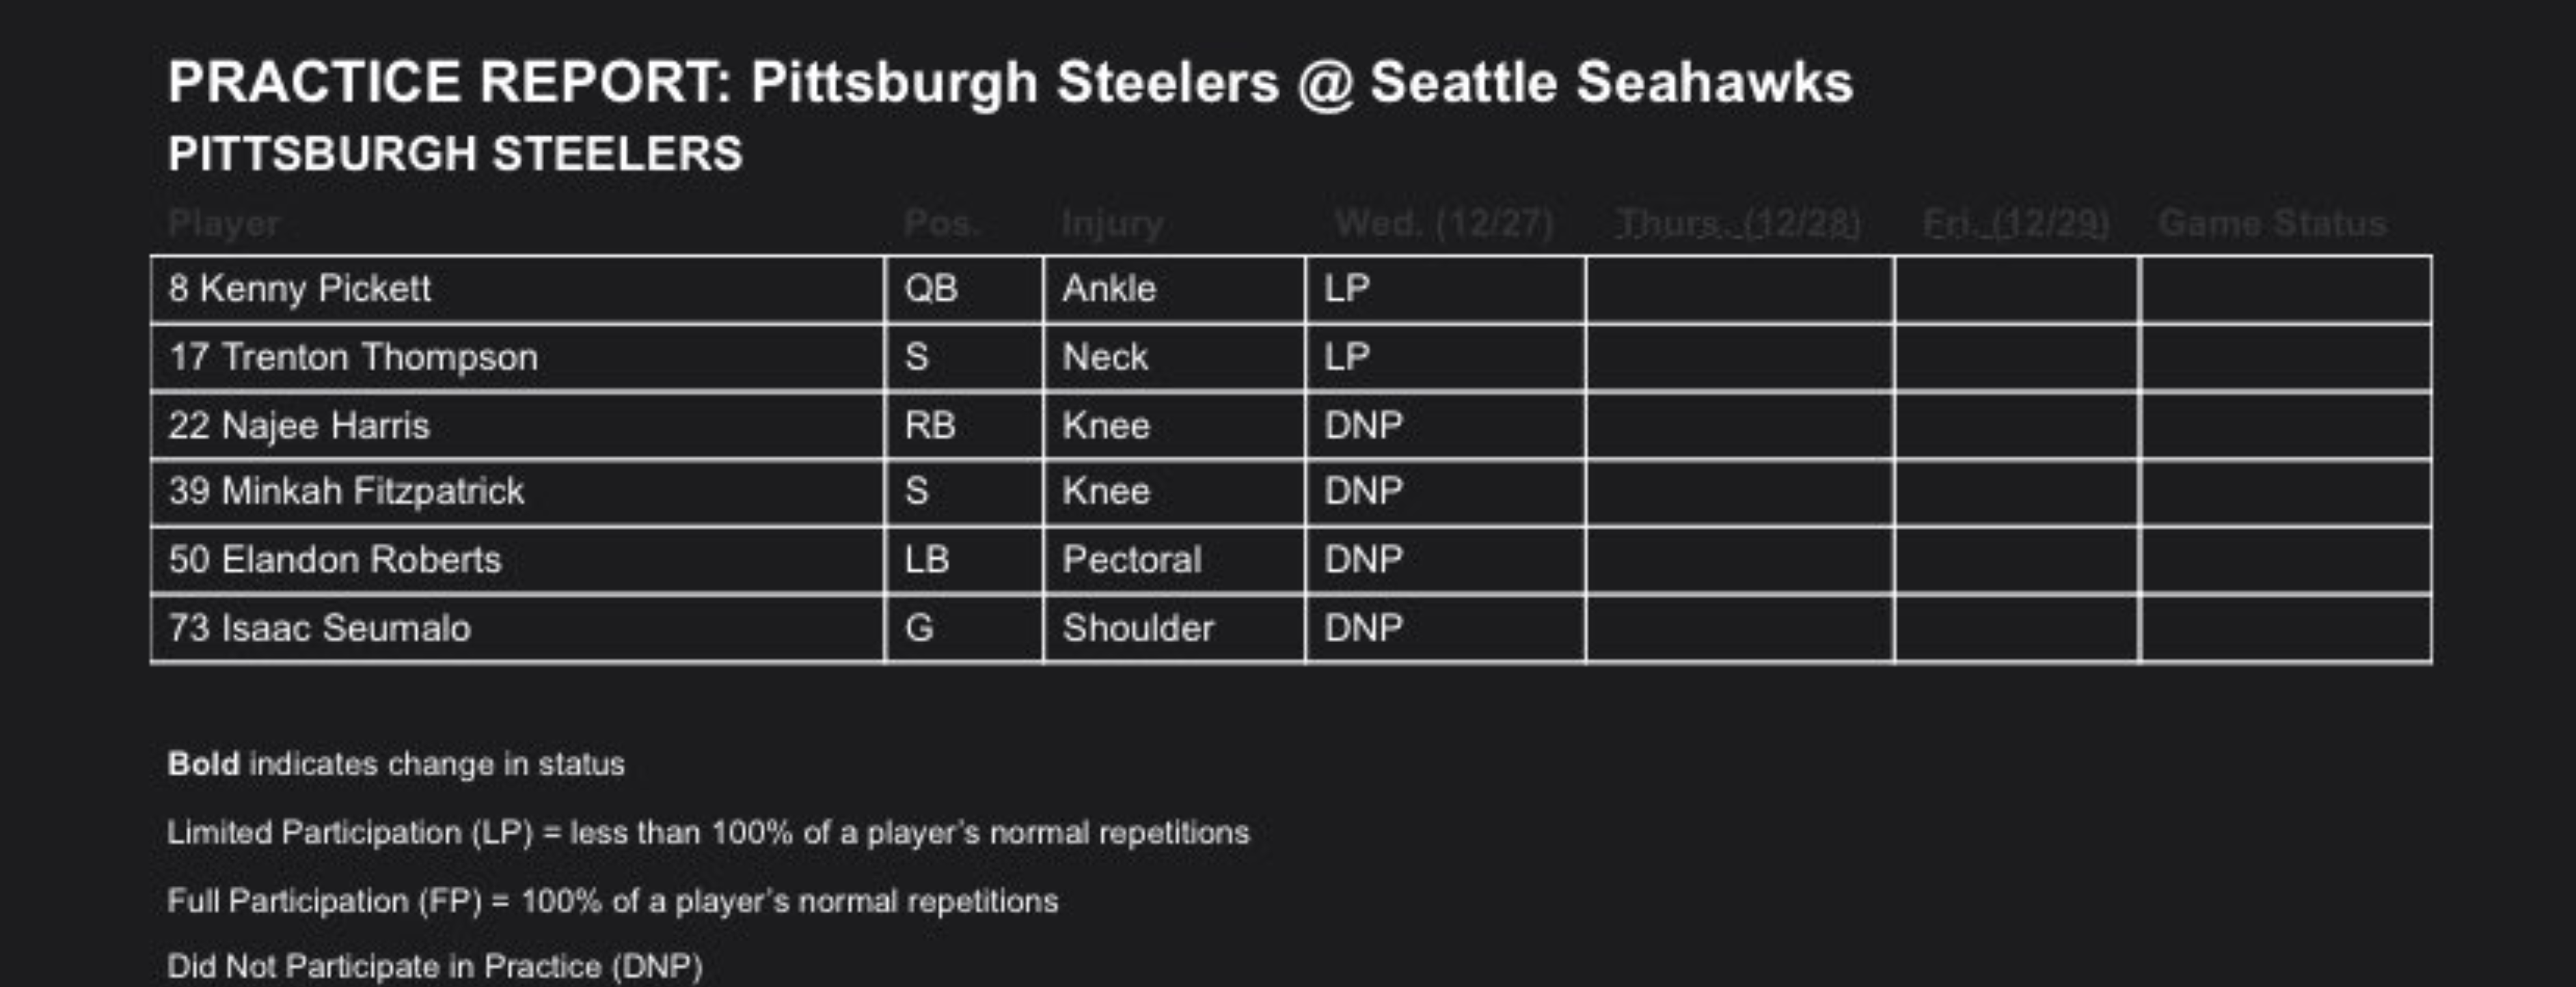2576x987 pixels.
Task: Click the Elandon Roberts name cell
Action: [335, 559]
